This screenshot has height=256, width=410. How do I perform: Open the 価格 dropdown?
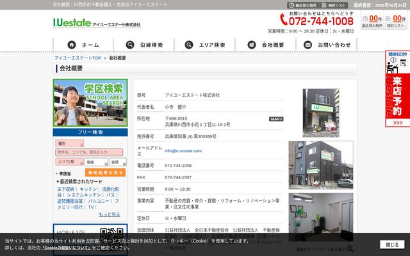96,162
